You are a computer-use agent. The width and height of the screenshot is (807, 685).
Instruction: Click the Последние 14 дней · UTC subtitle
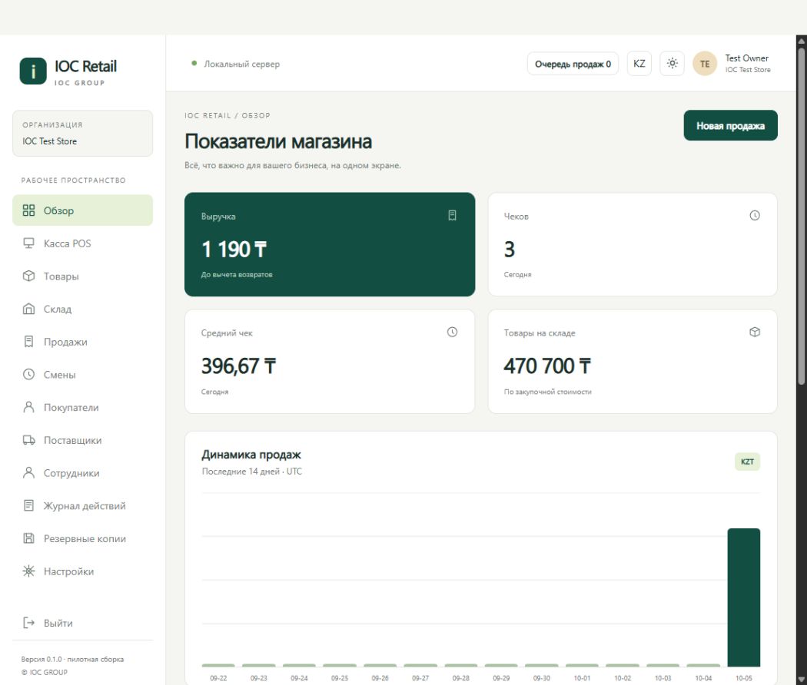[x=251, y=472]
